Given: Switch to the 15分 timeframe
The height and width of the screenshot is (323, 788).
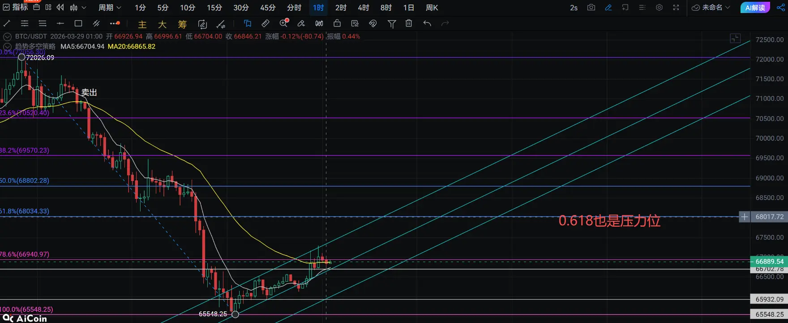Looking at the screenshot, I should (x=214, y=8).
